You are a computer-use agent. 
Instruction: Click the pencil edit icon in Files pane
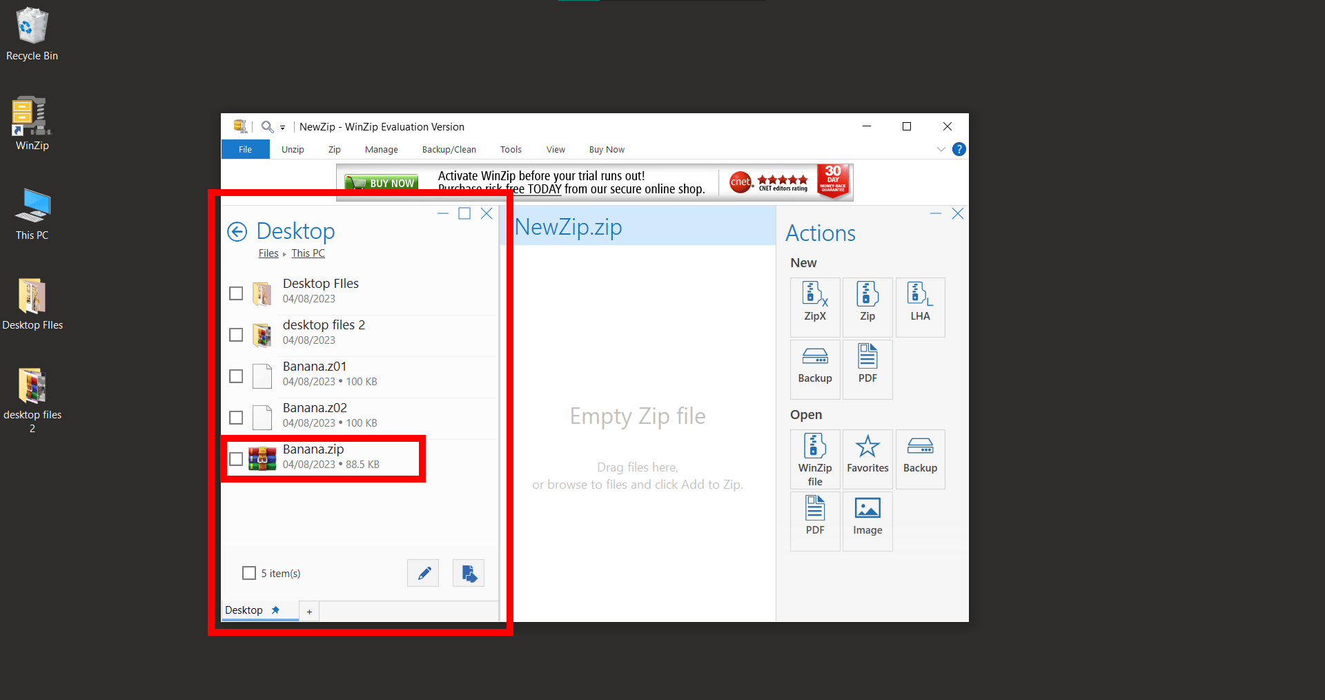point(423,573)
